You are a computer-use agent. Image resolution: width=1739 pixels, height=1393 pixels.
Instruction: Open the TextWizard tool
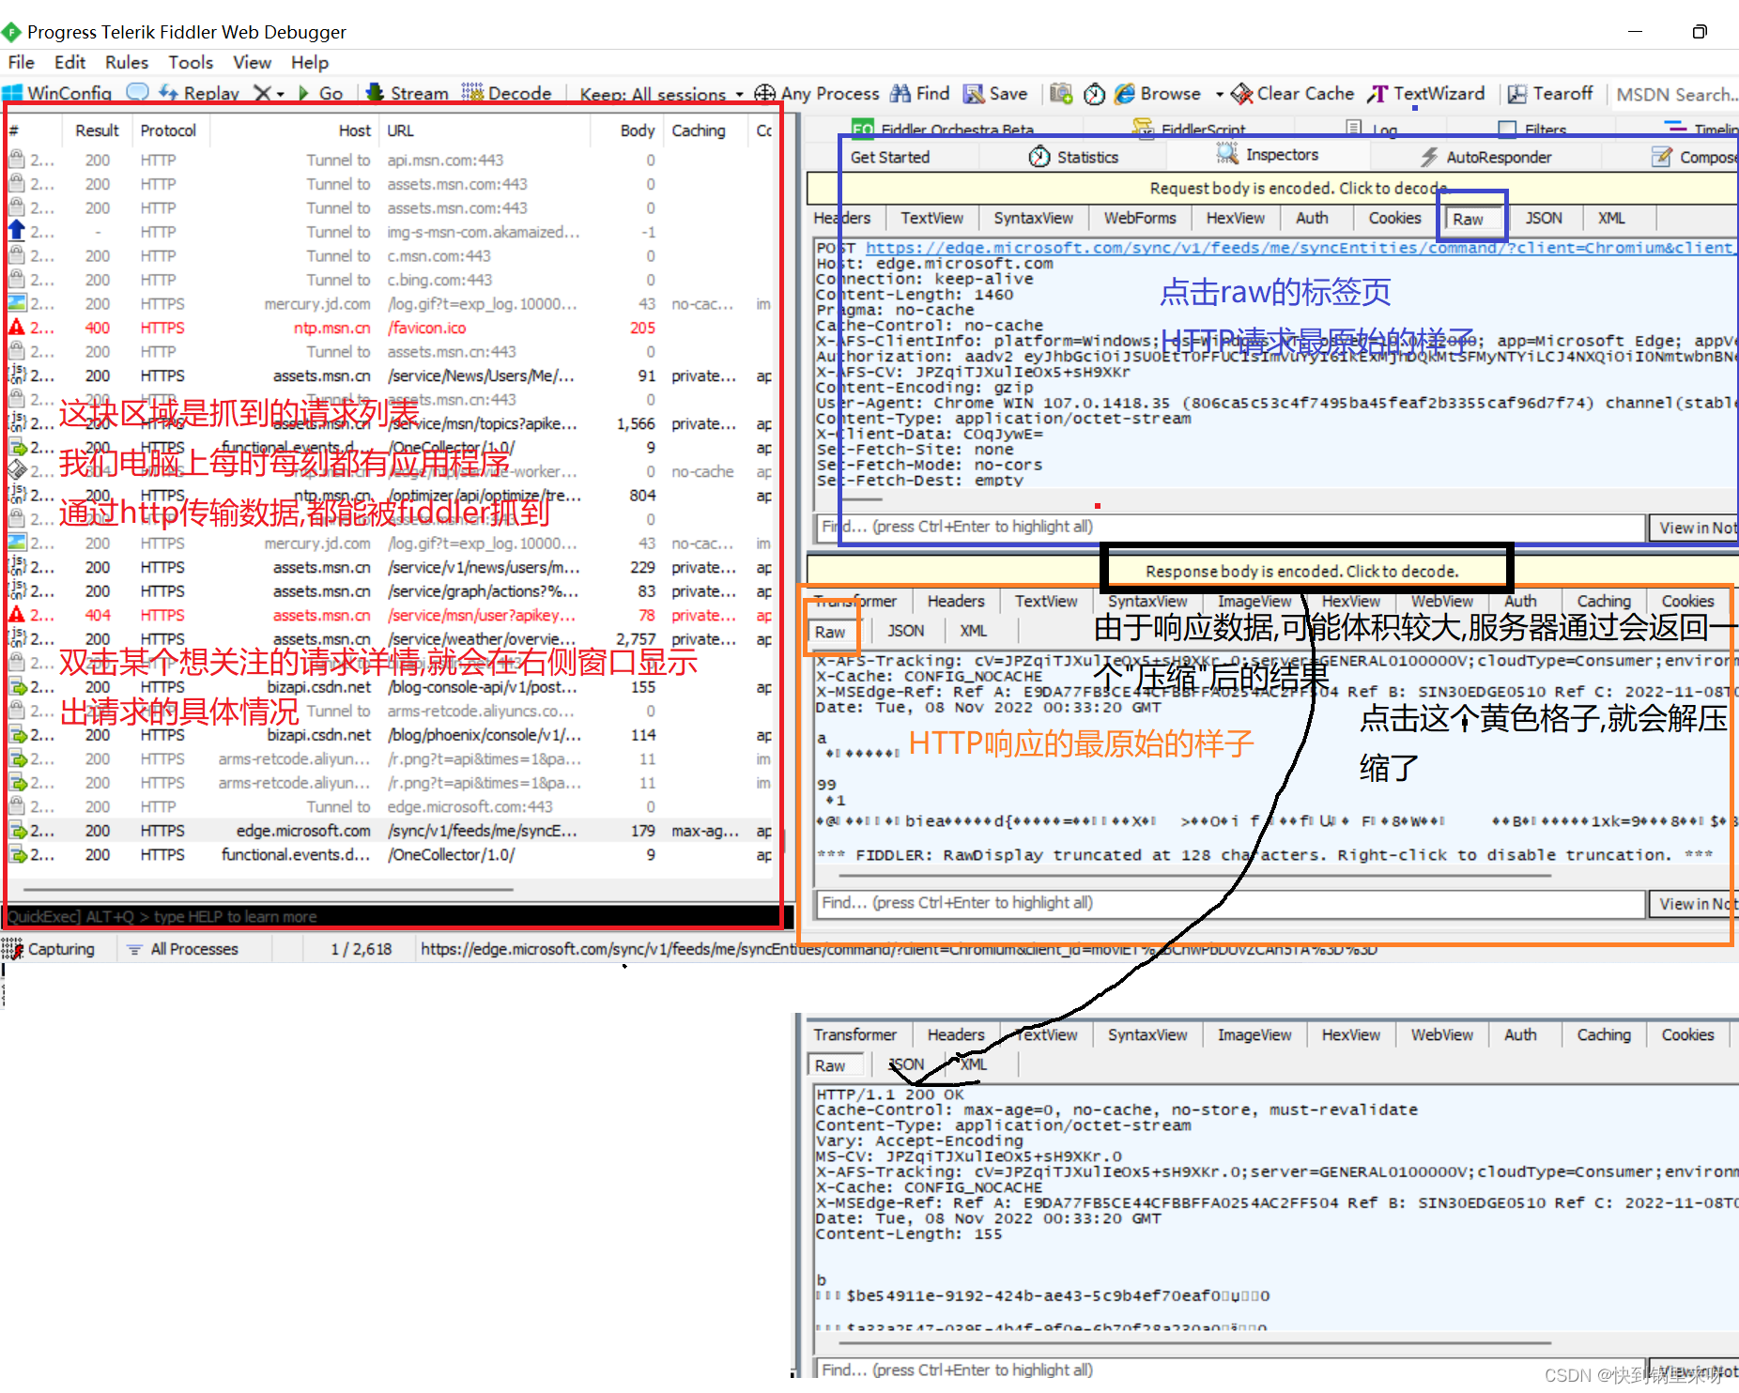pos(1426,93)
